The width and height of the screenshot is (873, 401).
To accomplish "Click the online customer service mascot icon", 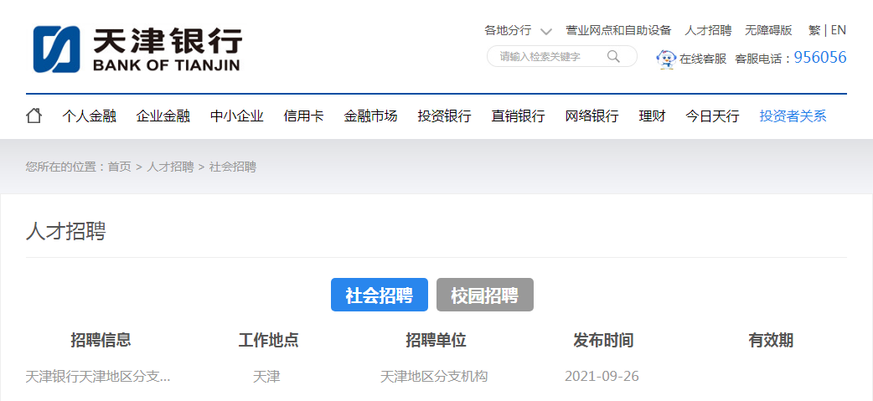I will pyautogui.click(x=666, y=59).
